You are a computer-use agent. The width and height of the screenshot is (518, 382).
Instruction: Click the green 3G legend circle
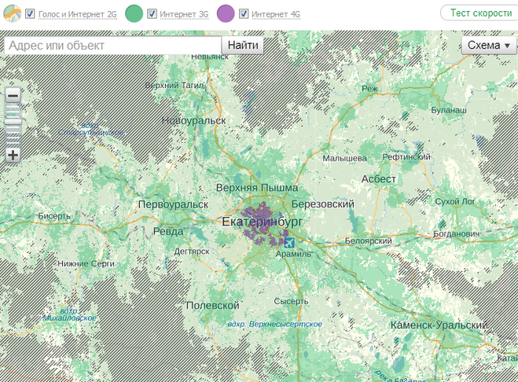pyautogui.click(x=134, y=13)
